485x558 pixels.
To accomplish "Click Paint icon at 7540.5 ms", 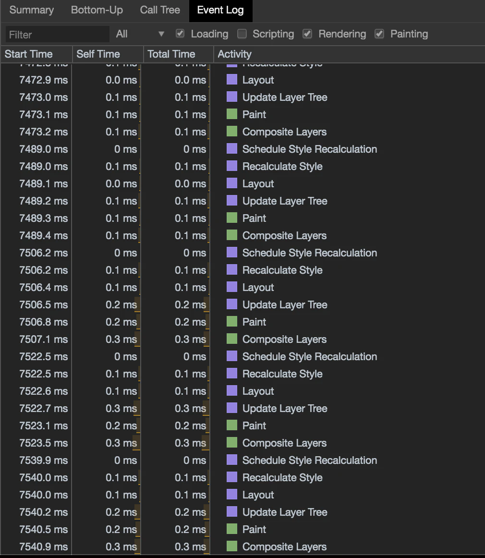I will (x=232, y=529).
